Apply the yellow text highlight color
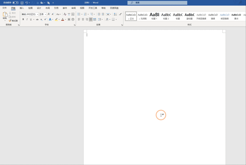 tap(56, 19)
